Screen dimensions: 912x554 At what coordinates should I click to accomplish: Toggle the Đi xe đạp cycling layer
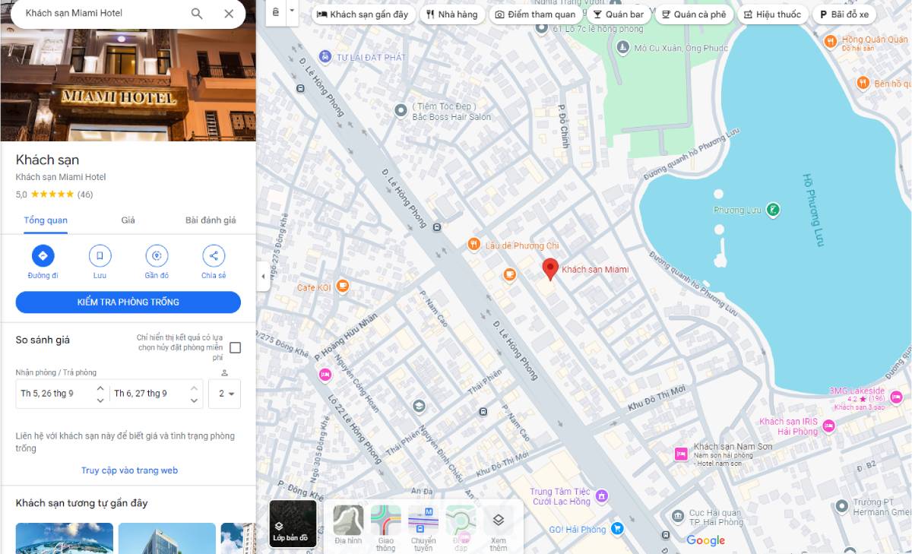pos(461,528)
